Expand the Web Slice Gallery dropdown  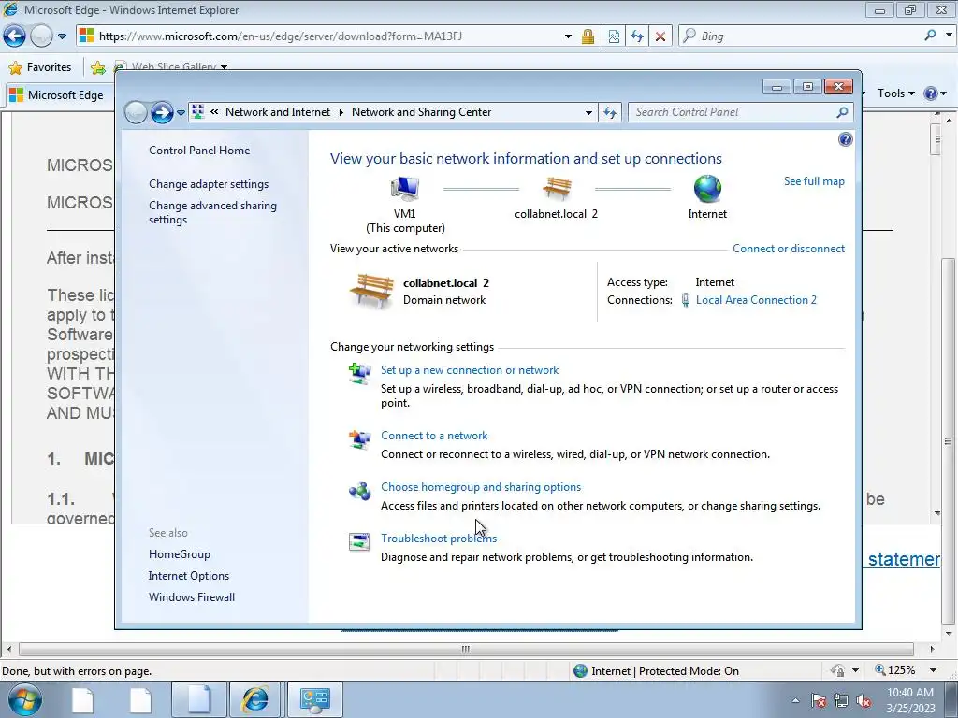[224, 67]
